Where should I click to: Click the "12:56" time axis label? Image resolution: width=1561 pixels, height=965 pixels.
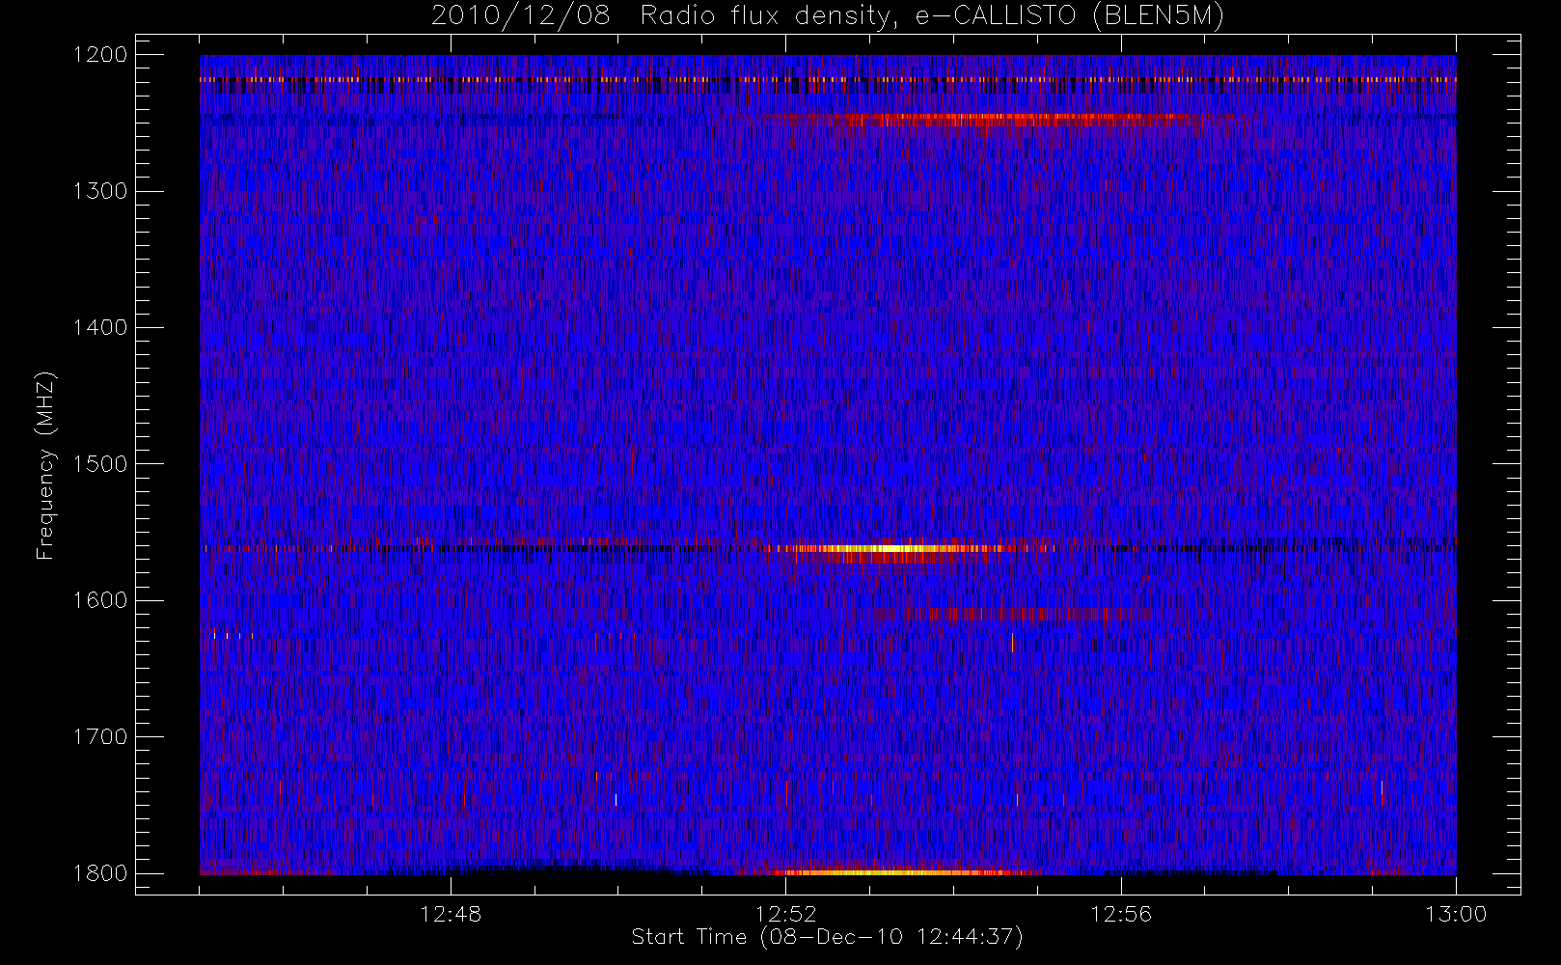1120,914
